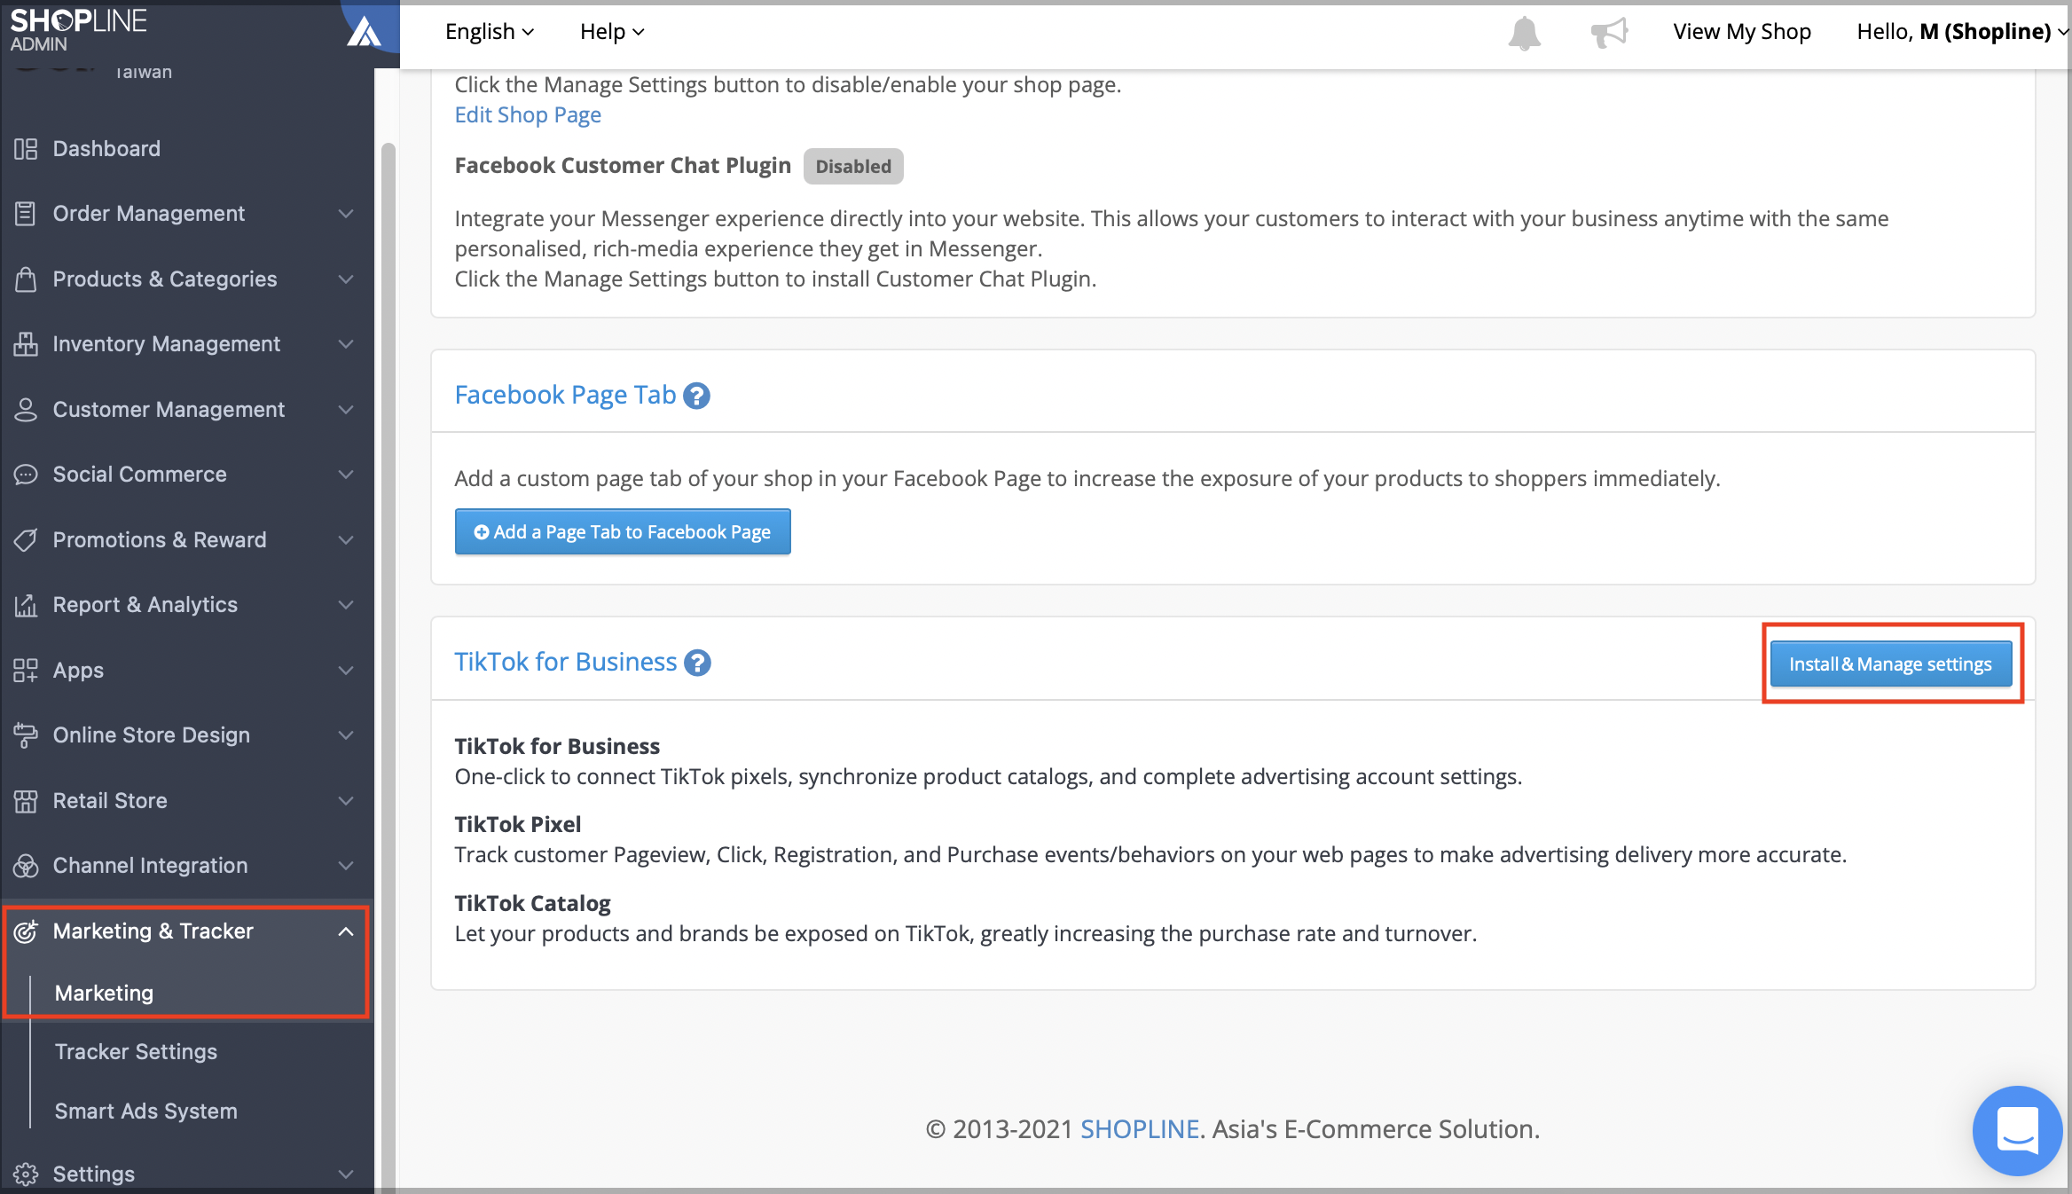Click Add a Page Tab to Facebook Page
Viewport: 2072px width, 1194px height.
click(x=623, y=531)
